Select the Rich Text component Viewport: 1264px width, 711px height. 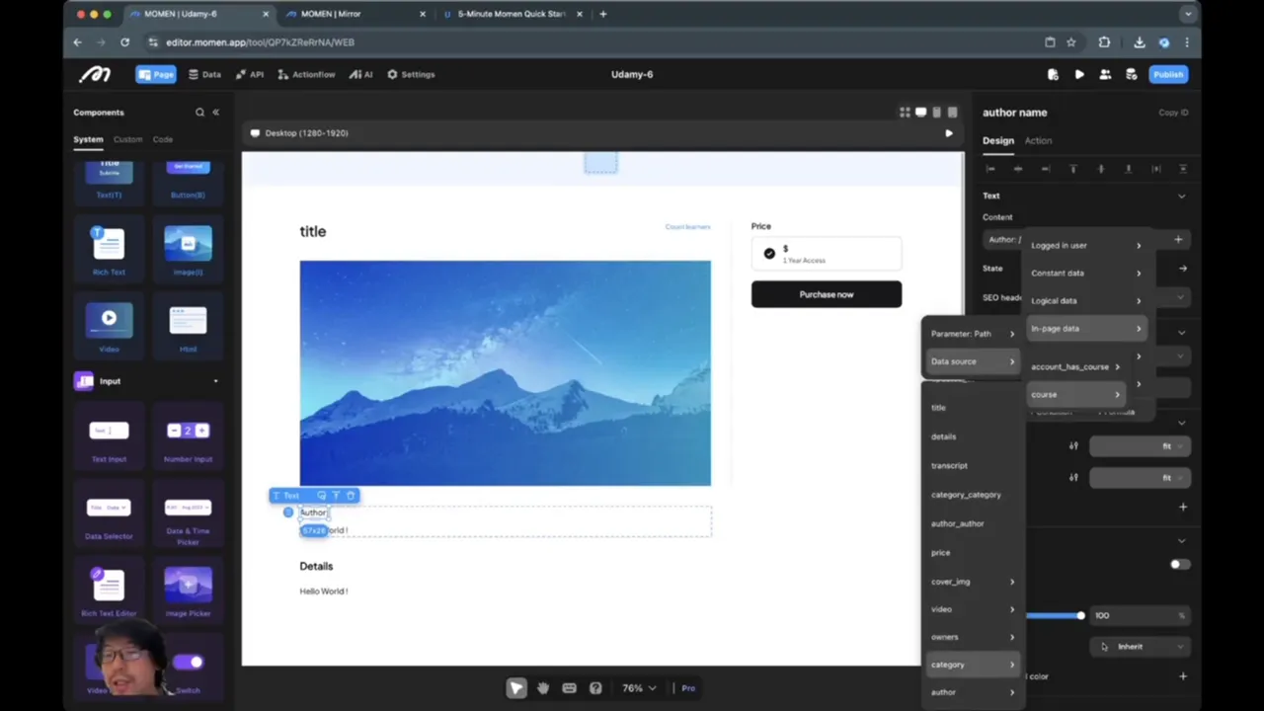tap(109, 251)
